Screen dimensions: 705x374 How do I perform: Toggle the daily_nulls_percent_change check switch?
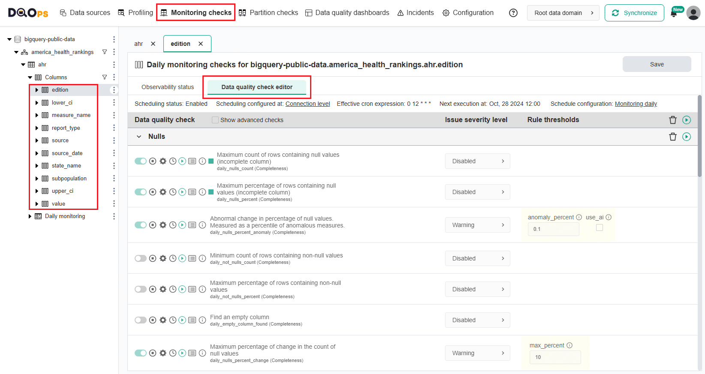[x=141, y=353]
